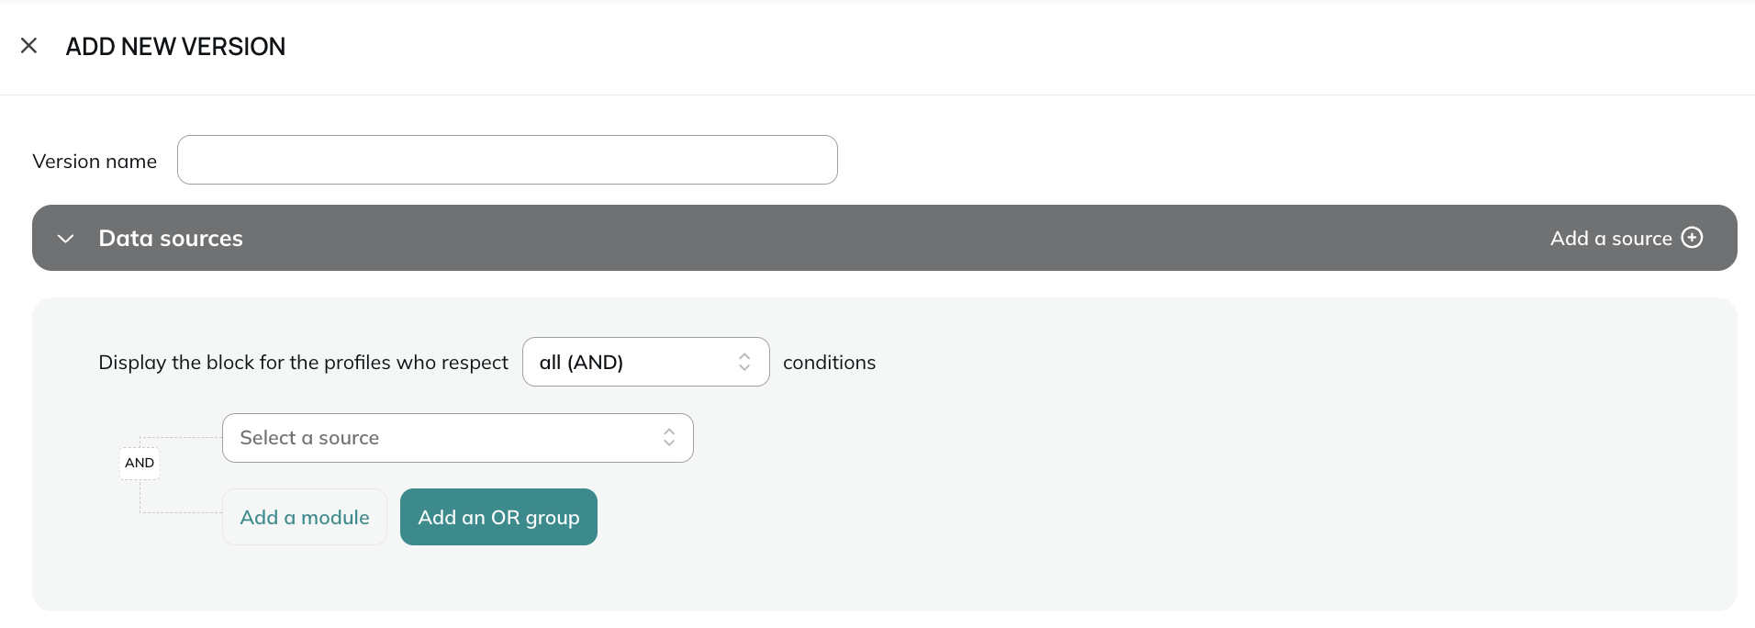1755x628 pixels.
Task: Click the AND connector badge
Action: point(140,463)
